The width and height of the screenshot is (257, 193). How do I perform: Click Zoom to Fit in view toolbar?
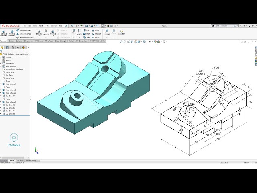tap(121, 42)
